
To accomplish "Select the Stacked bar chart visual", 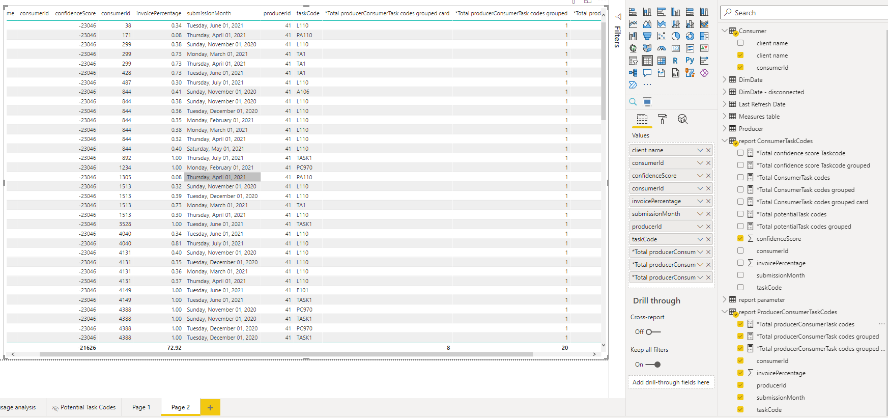I will [633, 12].
